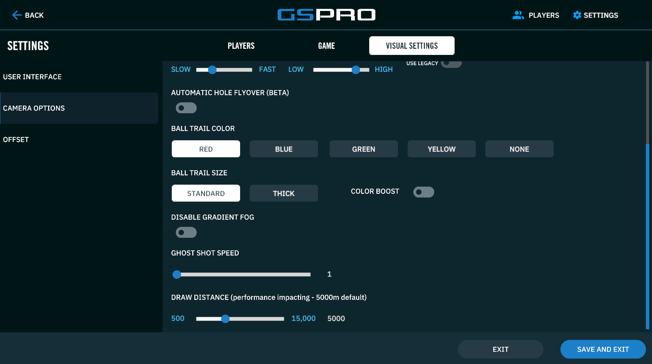Set ball trail color to Yellow
652x364 pixels.
441,149
